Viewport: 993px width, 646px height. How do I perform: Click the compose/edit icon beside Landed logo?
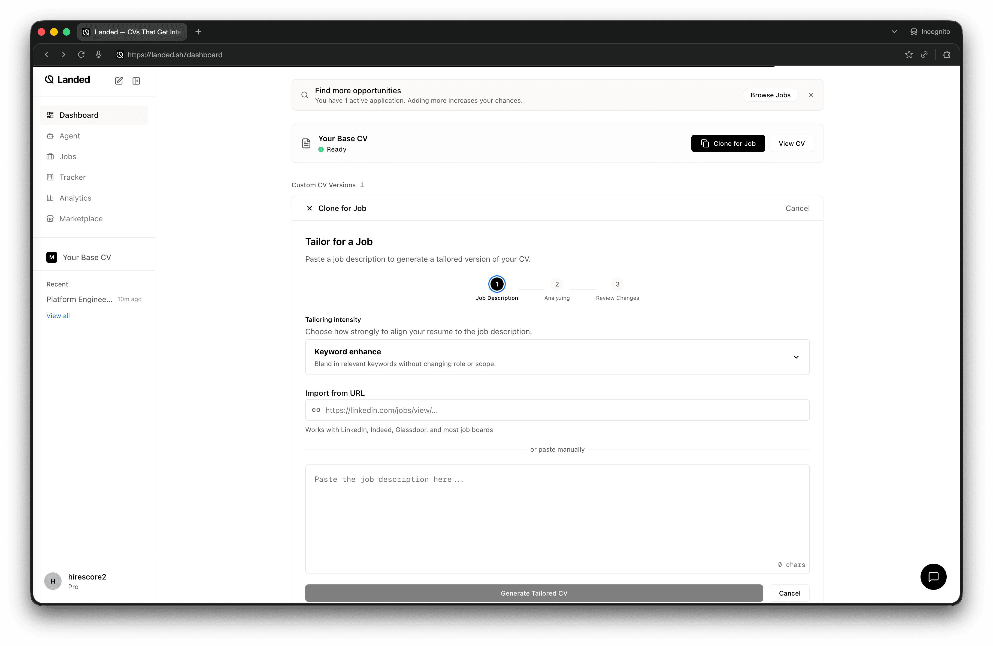pyautogui.click(x=119, y=80)
